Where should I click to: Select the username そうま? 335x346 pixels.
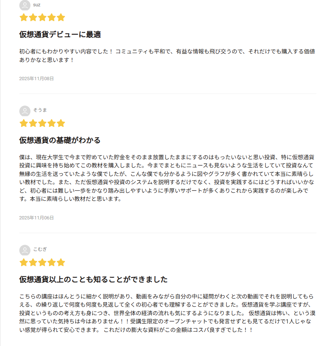click(x=40, y=110)
